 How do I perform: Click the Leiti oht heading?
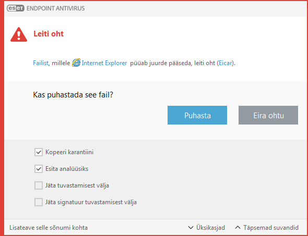pyautogui.click(x=49, y=34)
